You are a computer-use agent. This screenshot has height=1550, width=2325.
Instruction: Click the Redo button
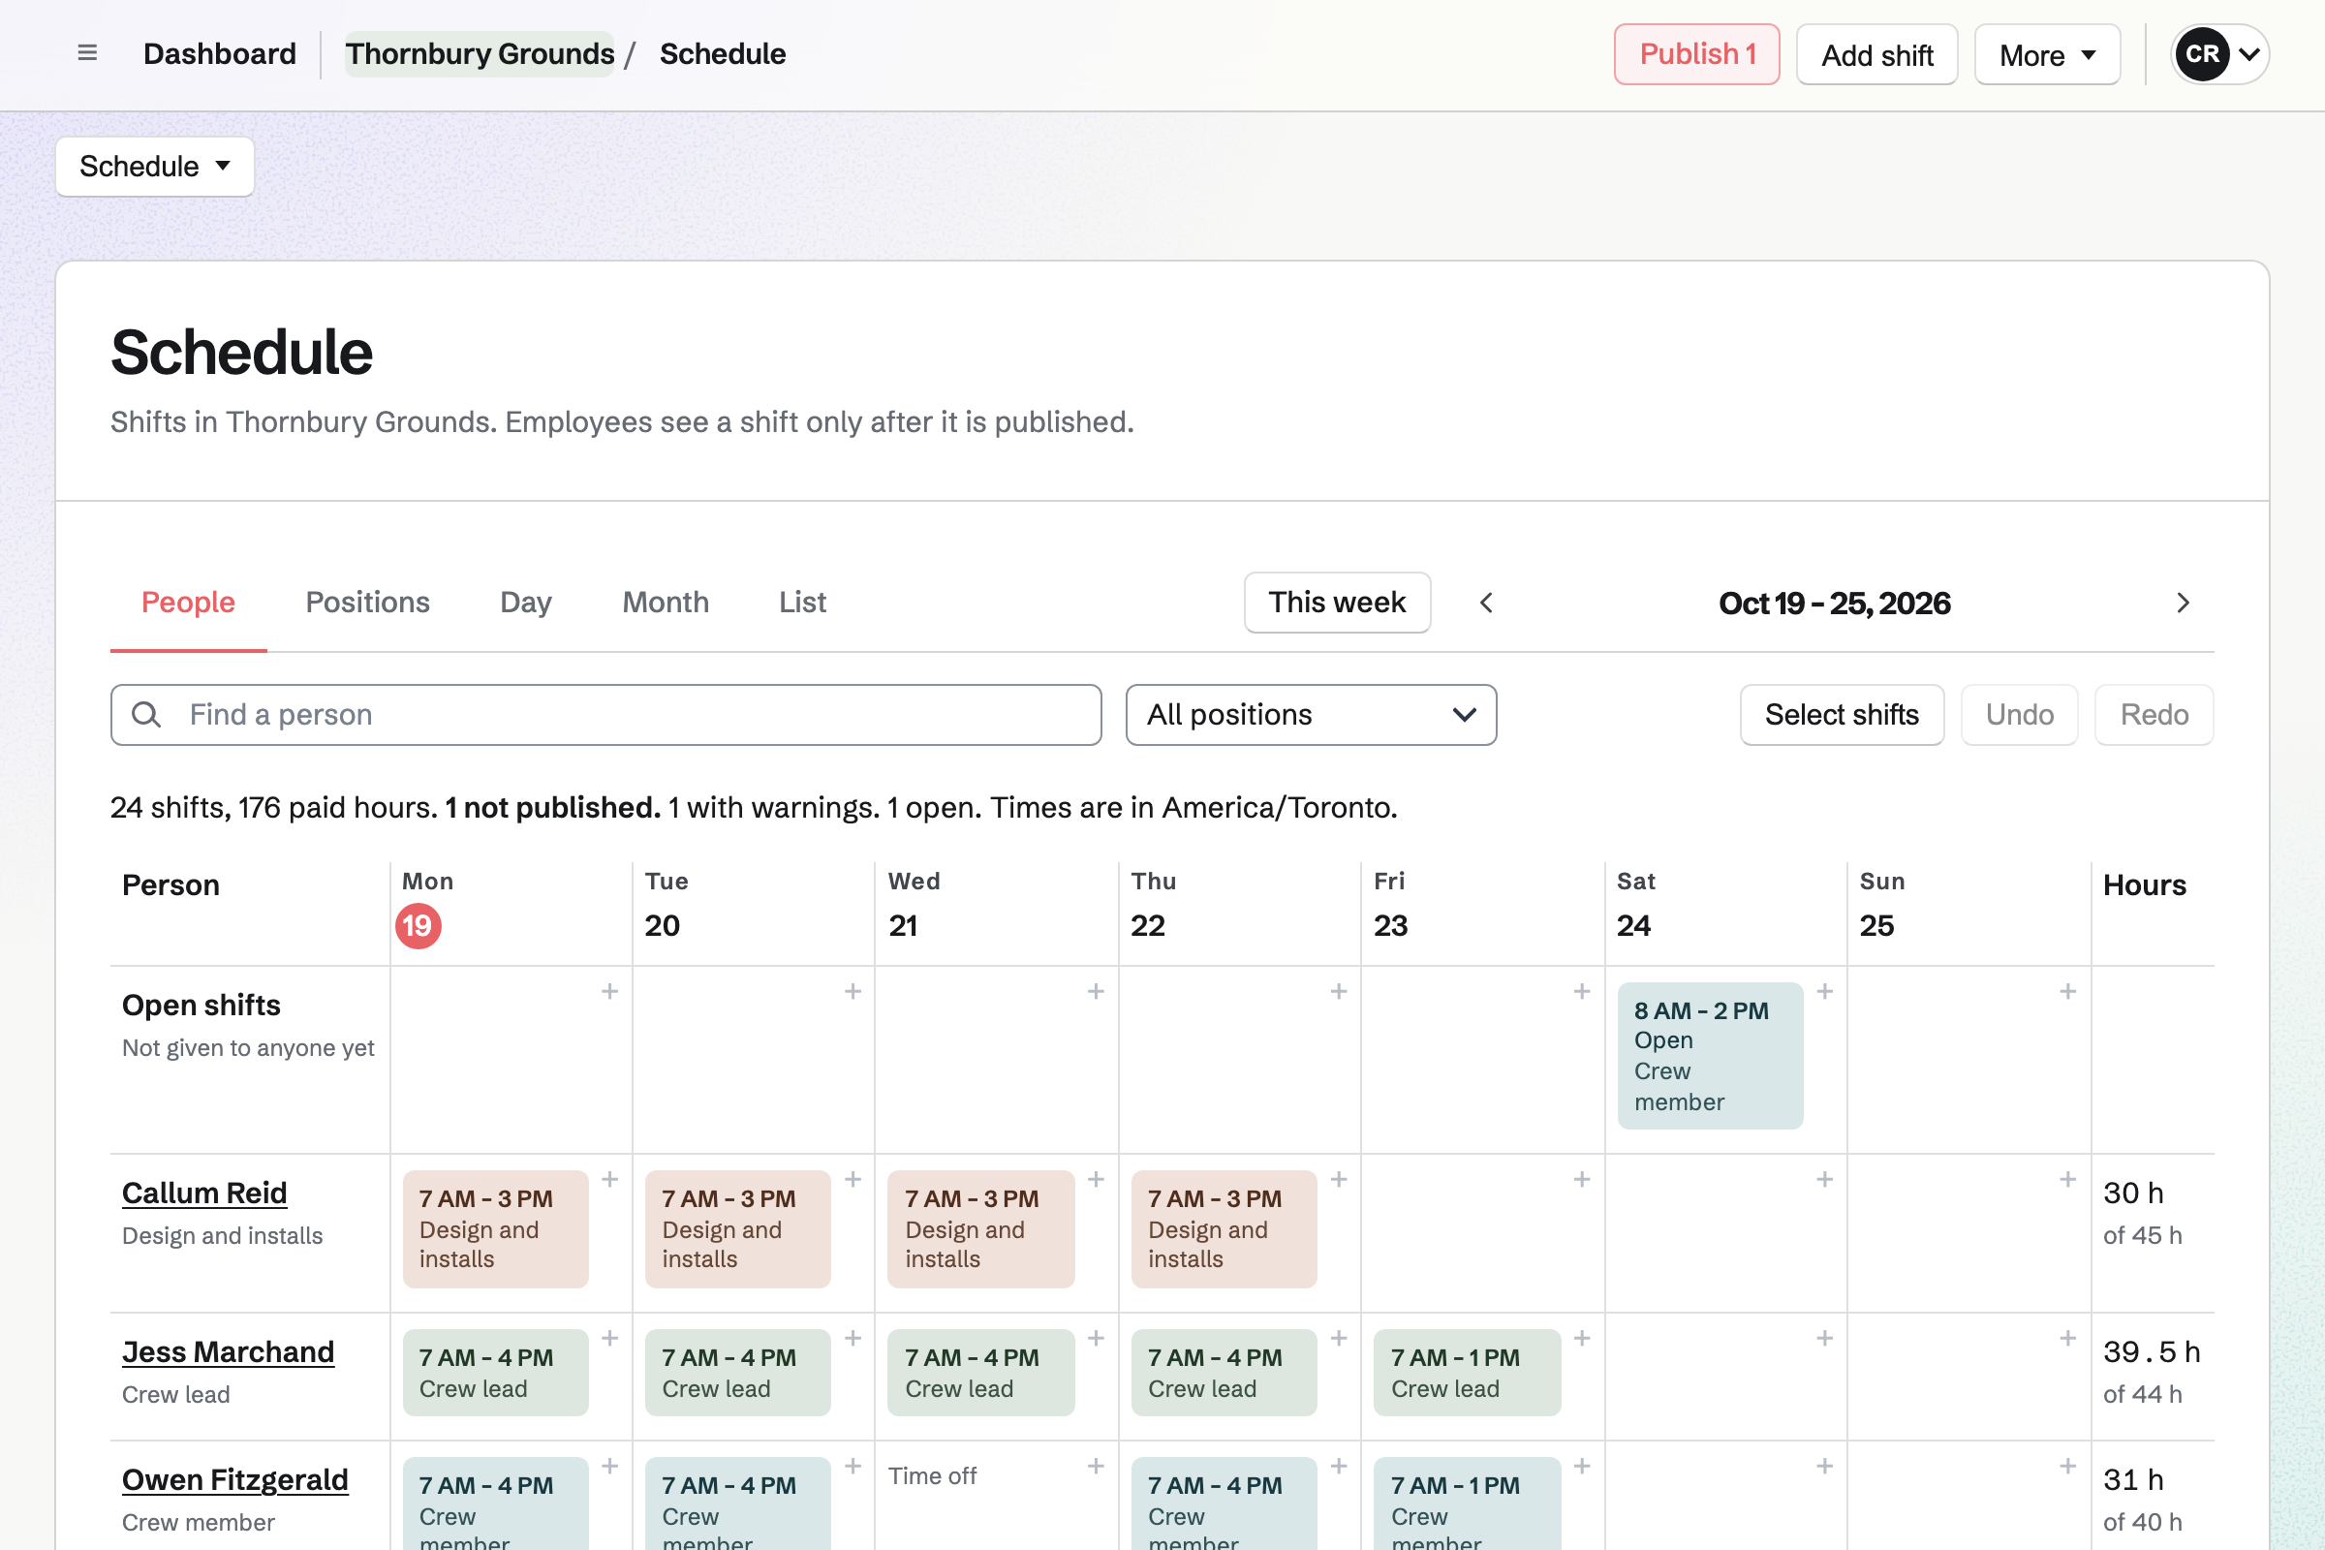click(x=2154, y=715)
